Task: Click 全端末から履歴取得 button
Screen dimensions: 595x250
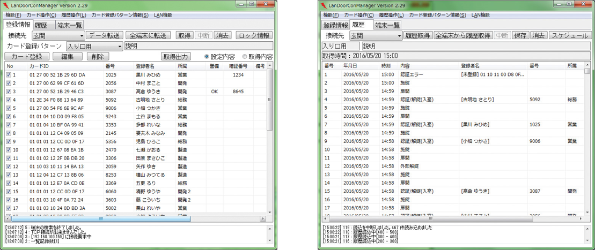Action: pos(463,36)
